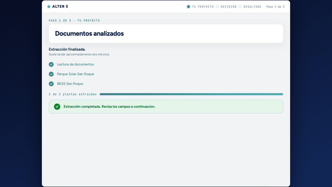This screenshot has height=187, width=332.
Task: Select the Resultado step indicator
Action: click(240, 7)
